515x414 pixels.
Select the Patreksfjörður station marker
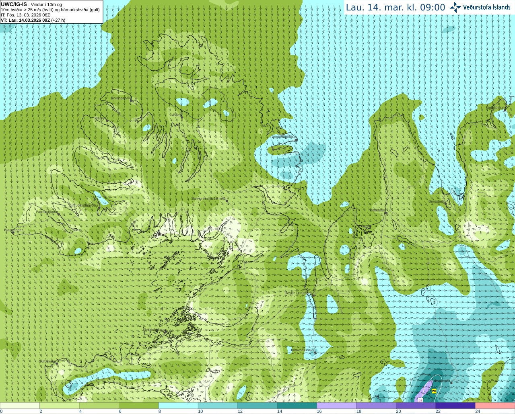tap(59, 214)
